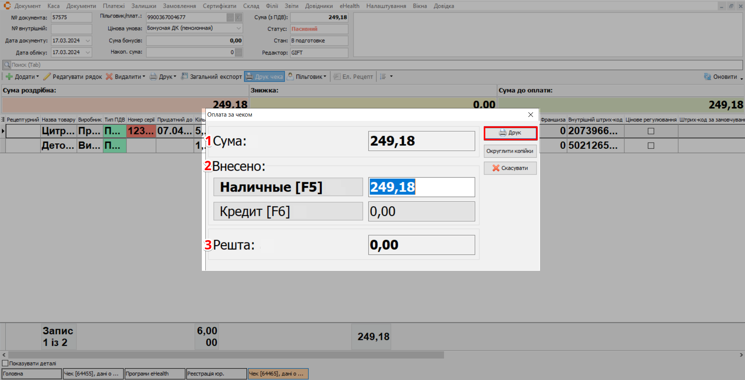Click the Оновити refresh icon
The image size is (745, 380).
[x=707, y=77]
